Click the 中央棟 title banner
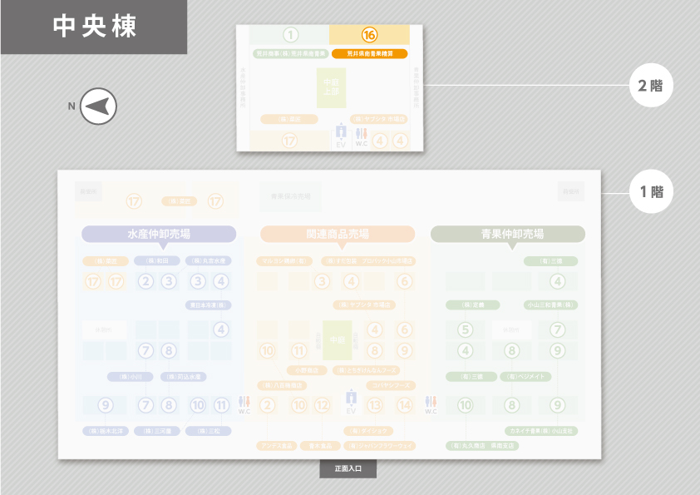The width and height of the screenshot is (700, 495). (93, 27)
